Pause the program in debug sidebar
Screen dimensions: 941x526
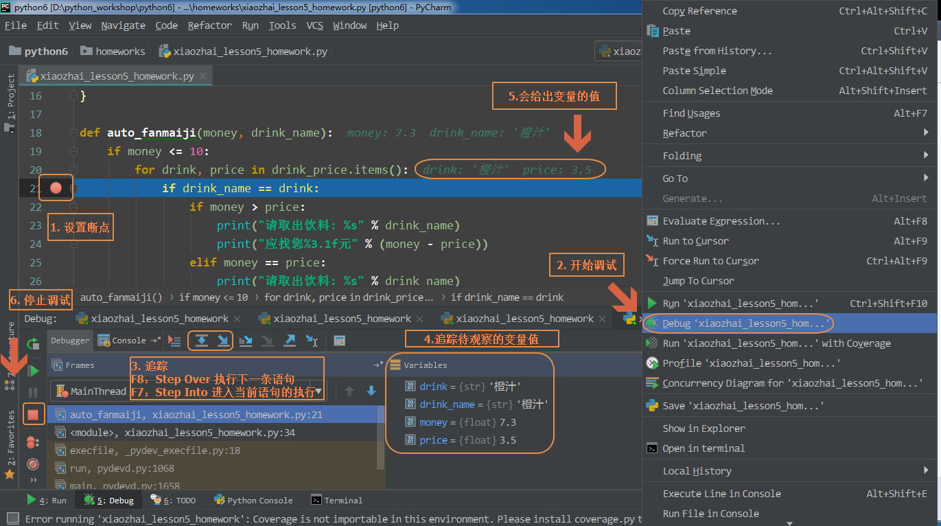coord(32,393)
